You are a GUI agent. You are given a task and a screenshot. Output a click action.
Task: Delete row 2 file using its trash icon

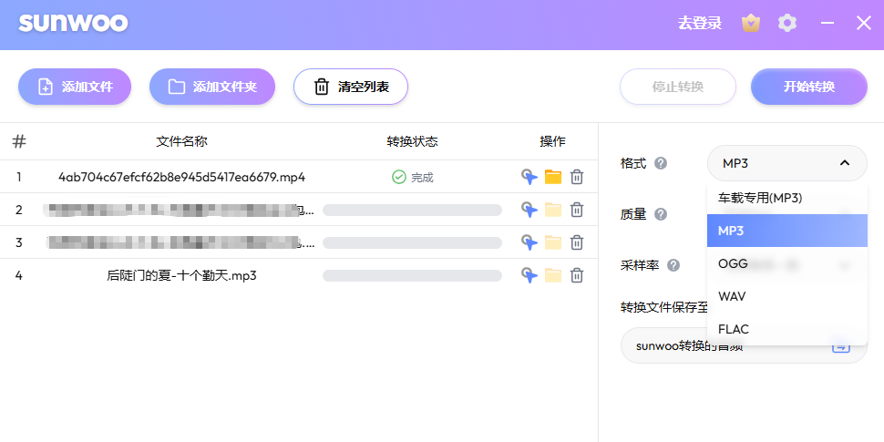[577, 210]
